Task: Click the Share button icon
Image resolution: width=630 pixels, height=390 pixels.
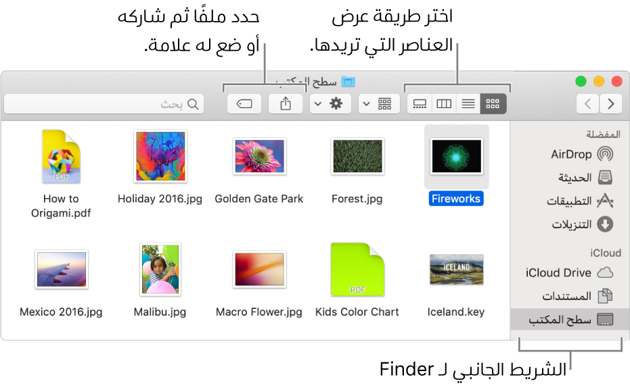Action: point(286,104)
